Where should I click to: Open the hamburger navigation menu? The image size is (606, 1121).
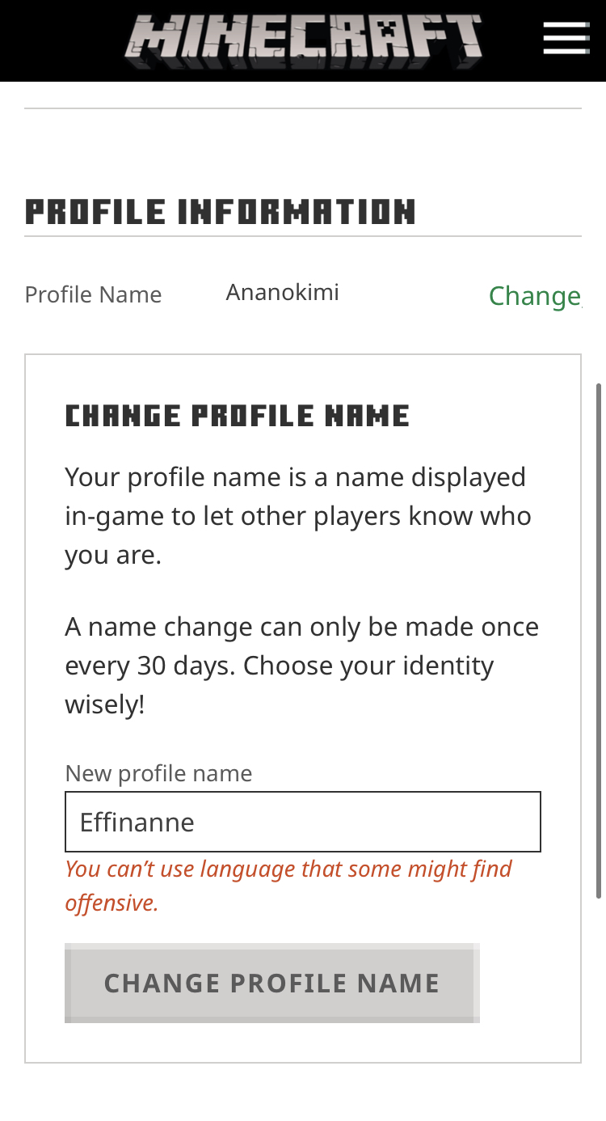tap(566, 38)
